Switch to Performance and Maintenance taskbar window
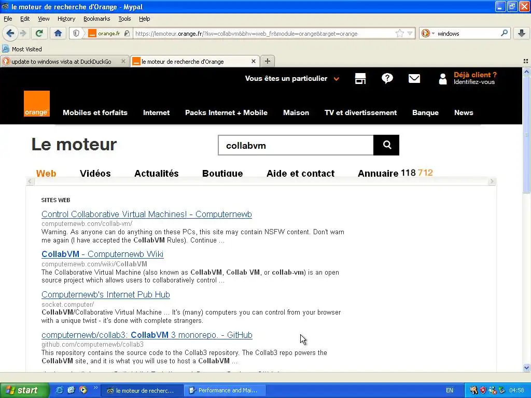Viewport: 531px width, 398px height. (x=225, y=391)
